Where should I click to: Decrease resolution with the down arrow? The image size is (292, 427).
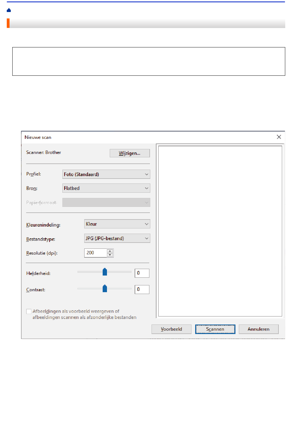(x=110, y=255)
